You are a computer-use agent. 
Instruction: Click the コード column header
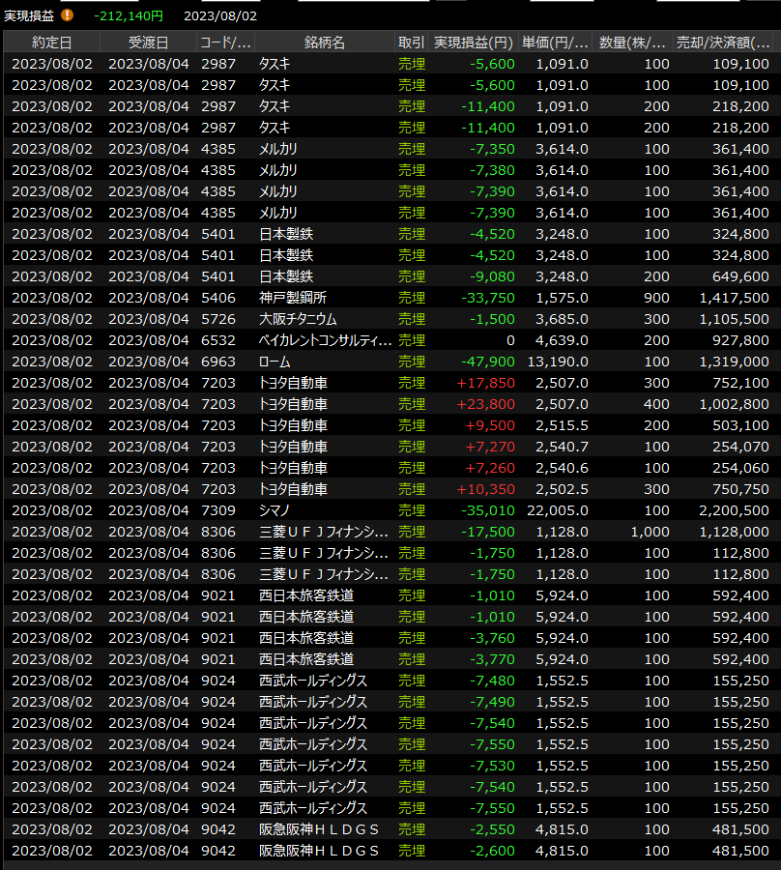tap(225, 43)
